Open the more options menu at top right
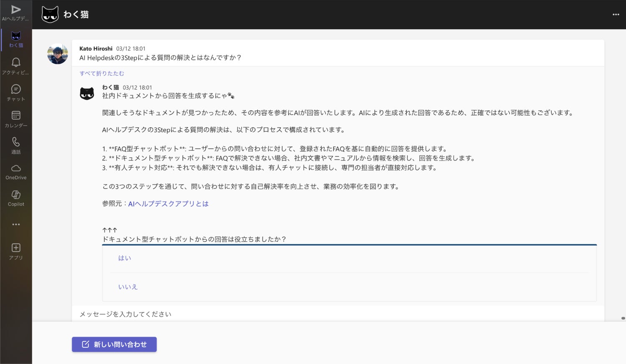This screenshot has width=626, height=364. pyautogui.click(x=616, y=15)
